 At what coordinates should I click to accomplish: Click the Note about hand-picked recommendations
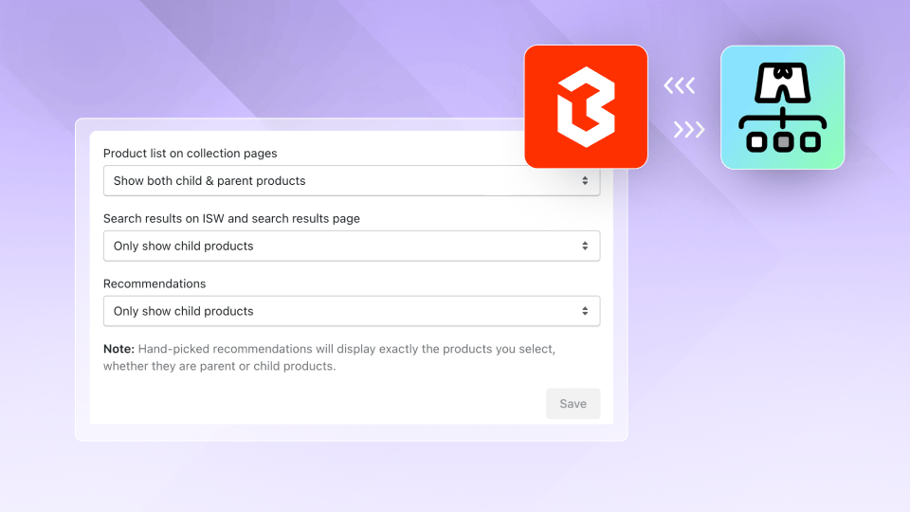click(x=329, y=357)
